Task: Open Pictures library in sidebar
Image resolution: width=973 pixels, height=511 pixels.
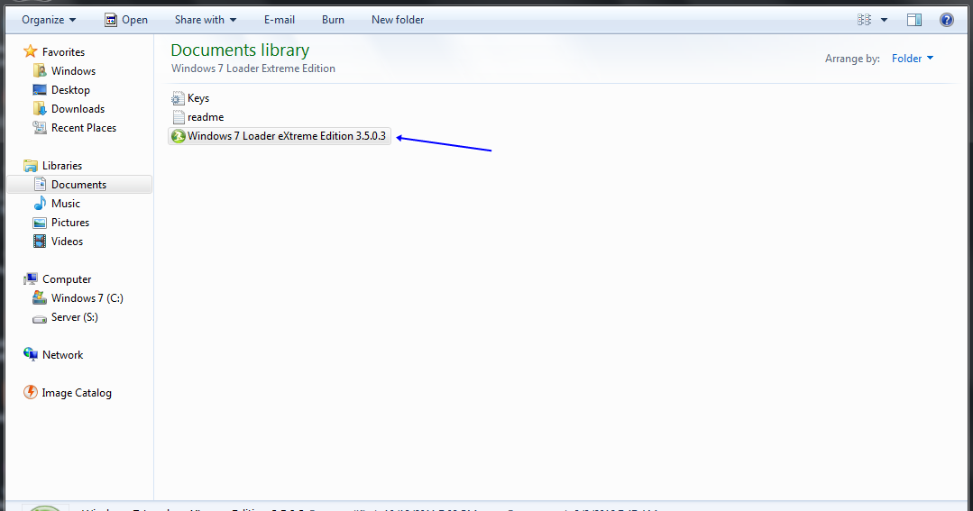Action: click(70, 223)
